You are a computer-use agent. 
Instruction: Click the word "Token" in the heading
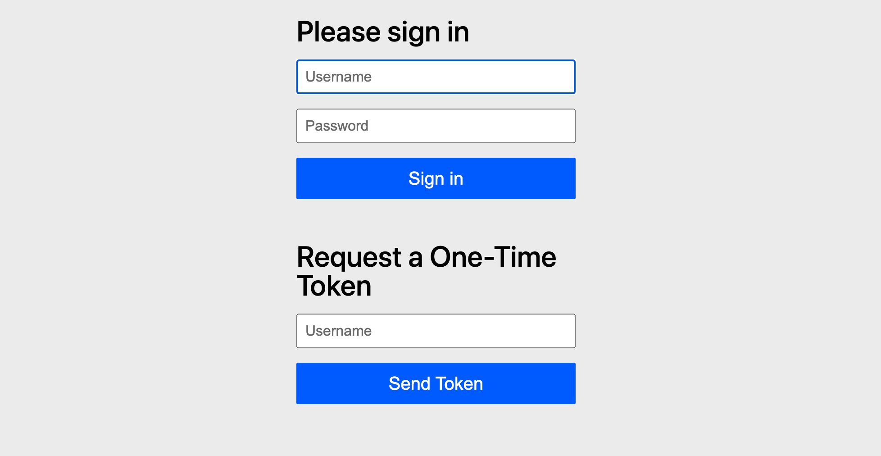(334, 286)
